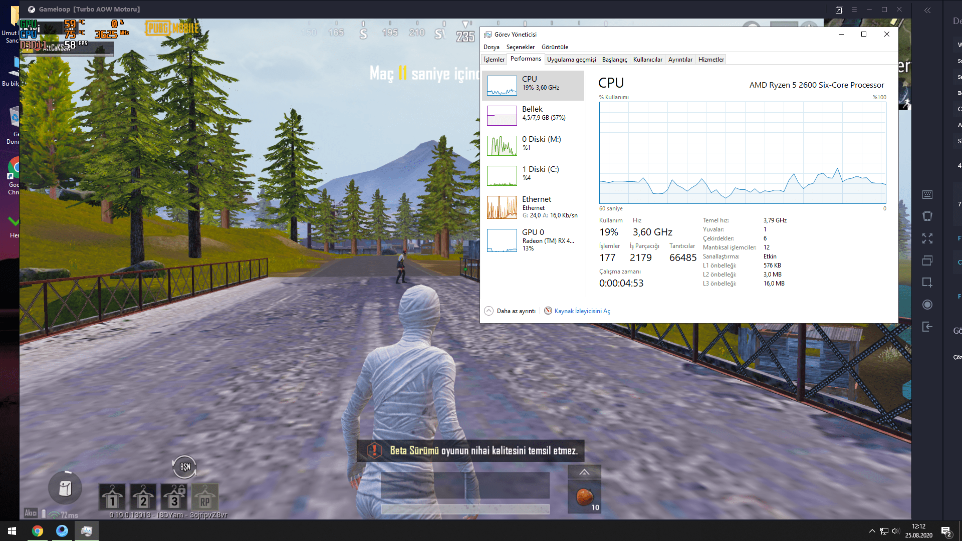The image size is (962, 541).
Task: Select GPU 0 Radeon in the performance list
Action: 533,240
